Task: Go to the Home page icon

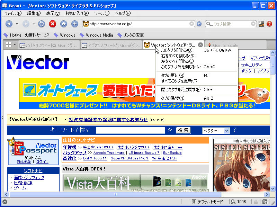Action: point(63,24)
